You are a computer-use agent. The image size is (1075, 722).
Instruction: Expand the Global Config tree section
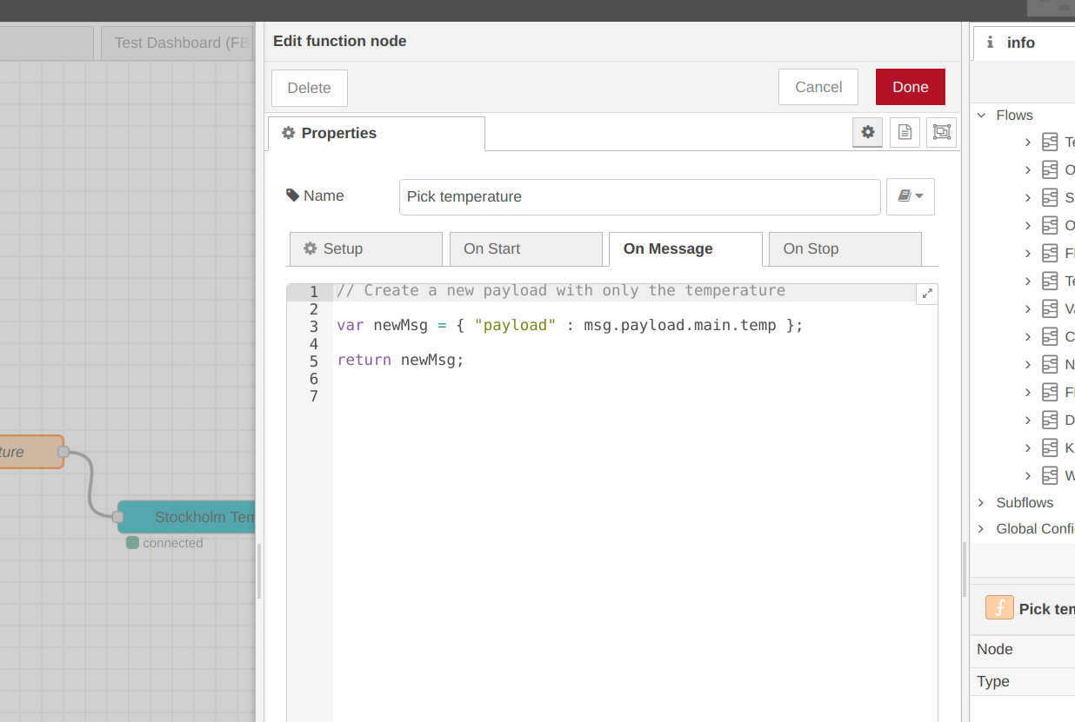(982, 528)
